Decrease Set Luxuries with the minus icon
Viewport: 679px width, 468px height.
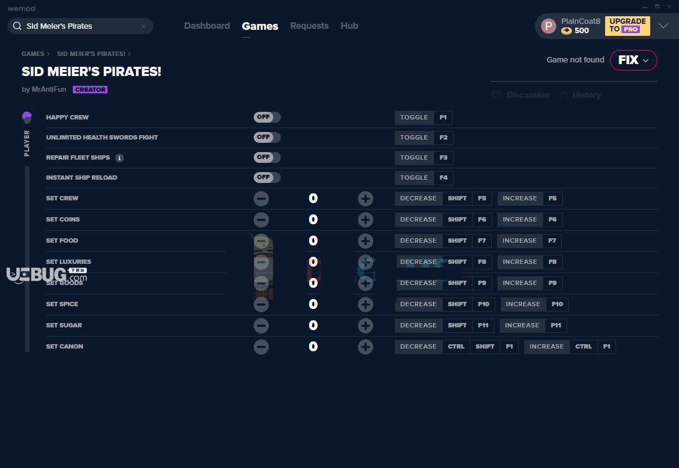pos(261,262)
